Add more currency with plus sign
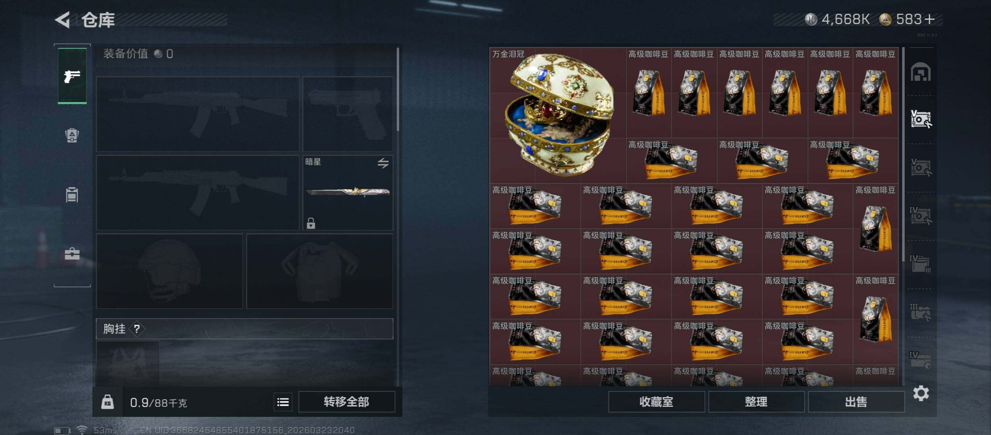This screenshot has height=435, width=991. coord(929,19)
